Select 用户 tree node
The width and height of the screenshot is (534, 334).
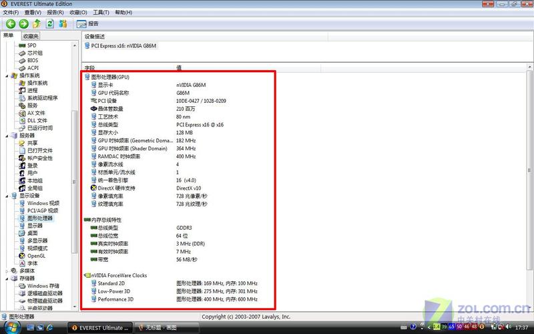pyautogui.click(x=32, y=173)
